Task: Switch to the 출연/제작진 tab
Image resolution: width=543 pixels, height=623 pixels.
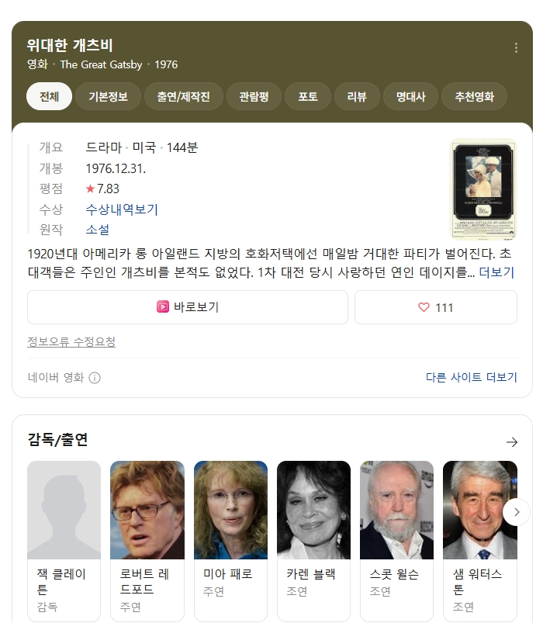Action: coord(183,96)
